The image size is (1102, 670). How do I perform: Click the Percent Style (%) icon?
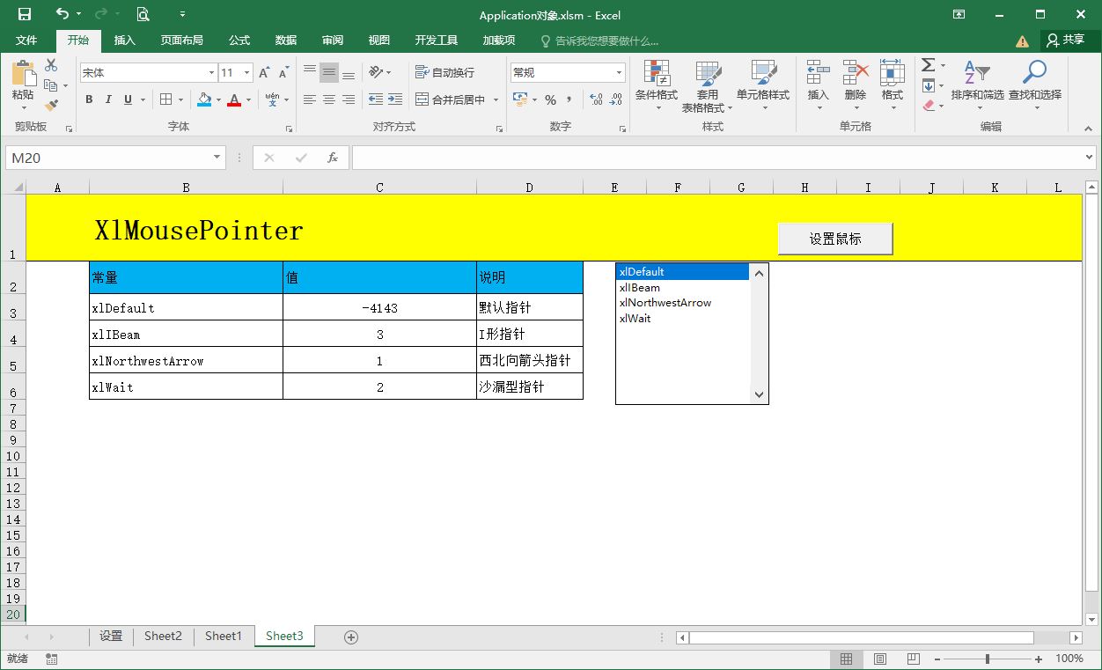(550, 101)
